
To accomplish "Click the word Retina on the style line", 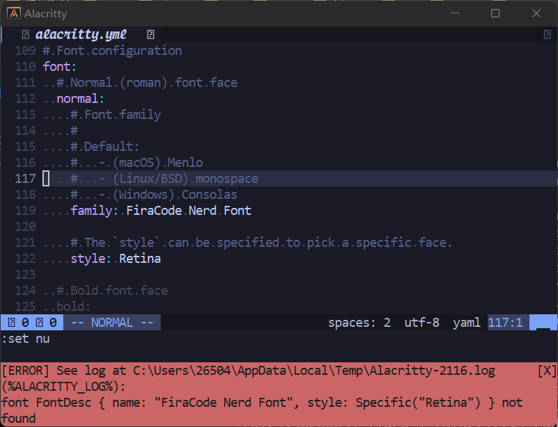I will pyautogui.click(x=140, y=258).
